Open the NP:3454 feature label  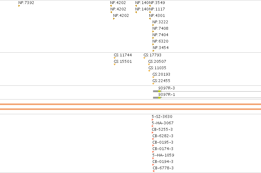click(x=161, y=48)
